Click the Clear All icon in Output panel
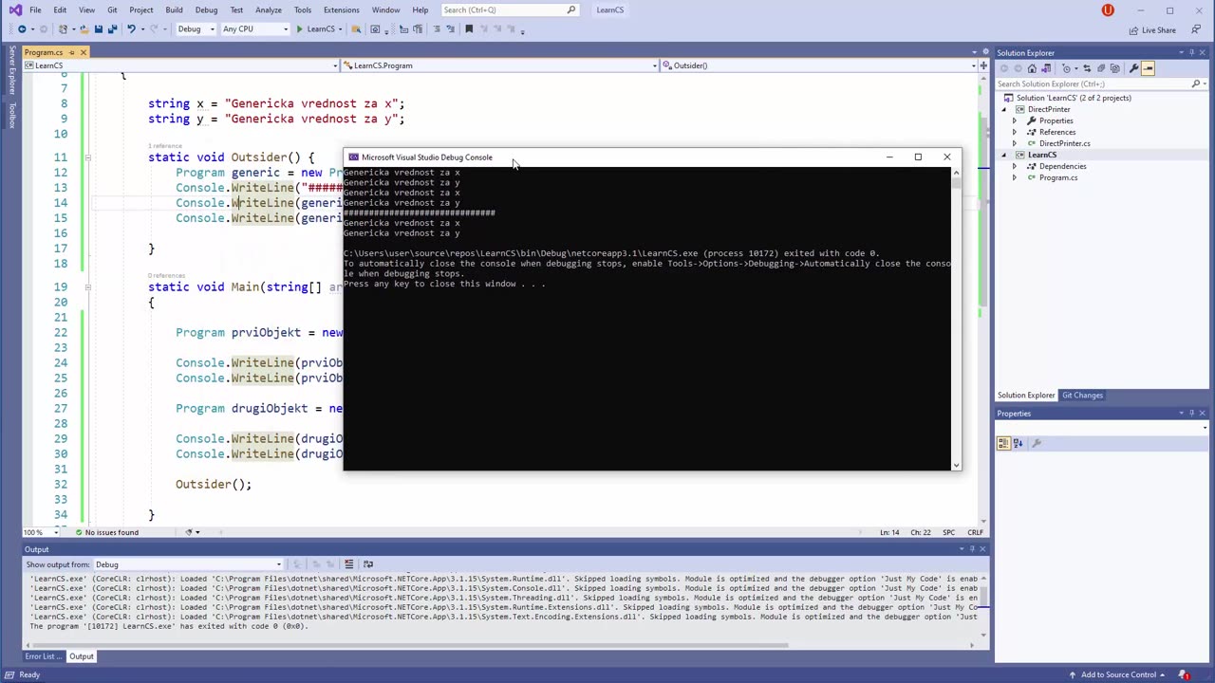 click(x=348, y=564)
